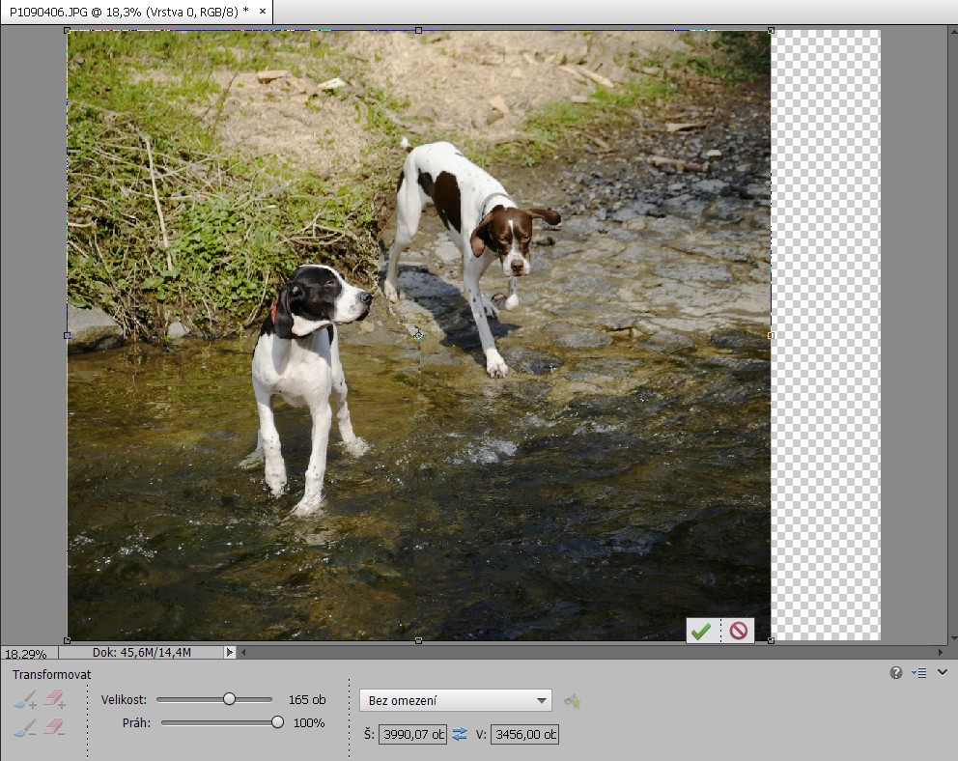Expand the document info arrow menu

point(230,652)
